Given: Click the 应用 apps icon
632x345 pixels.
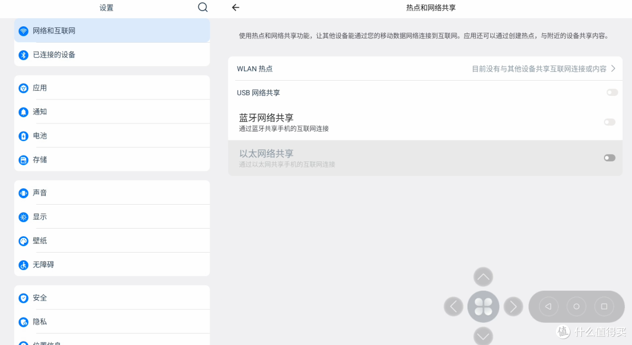Looking at the screenshot, I should 23,88.
